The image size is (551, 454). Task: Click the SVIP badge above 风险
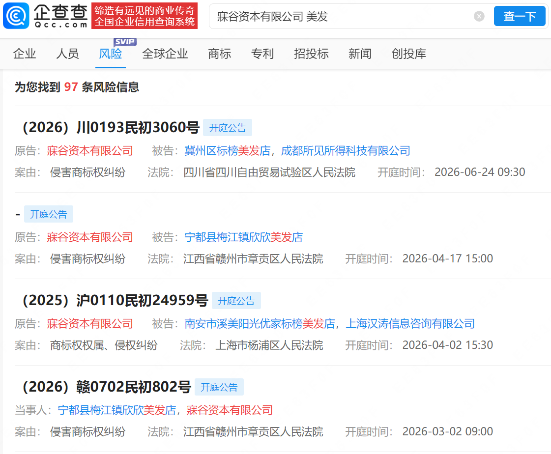click(125, 42)
